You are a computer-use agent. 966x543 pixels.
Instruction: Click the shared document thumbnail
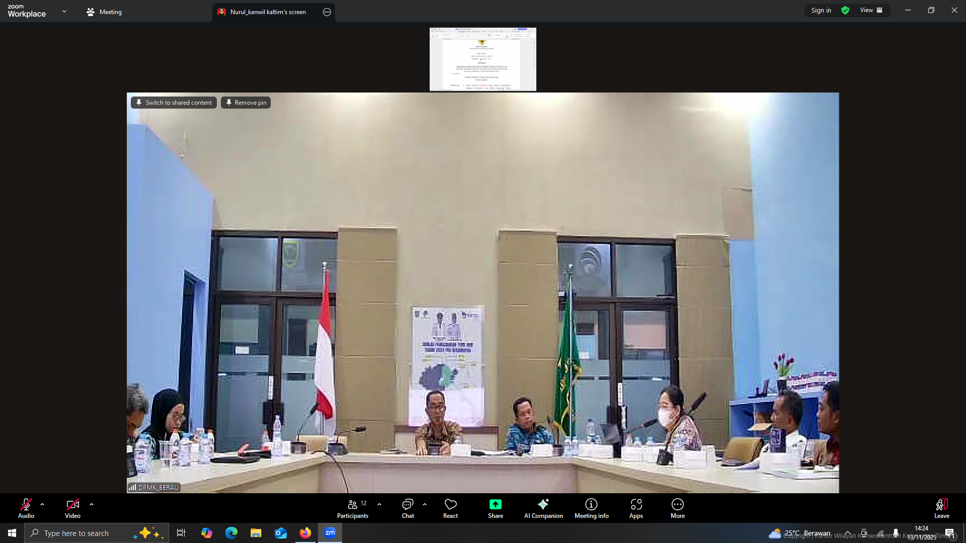pyautogui.click(x=482, y=59)
